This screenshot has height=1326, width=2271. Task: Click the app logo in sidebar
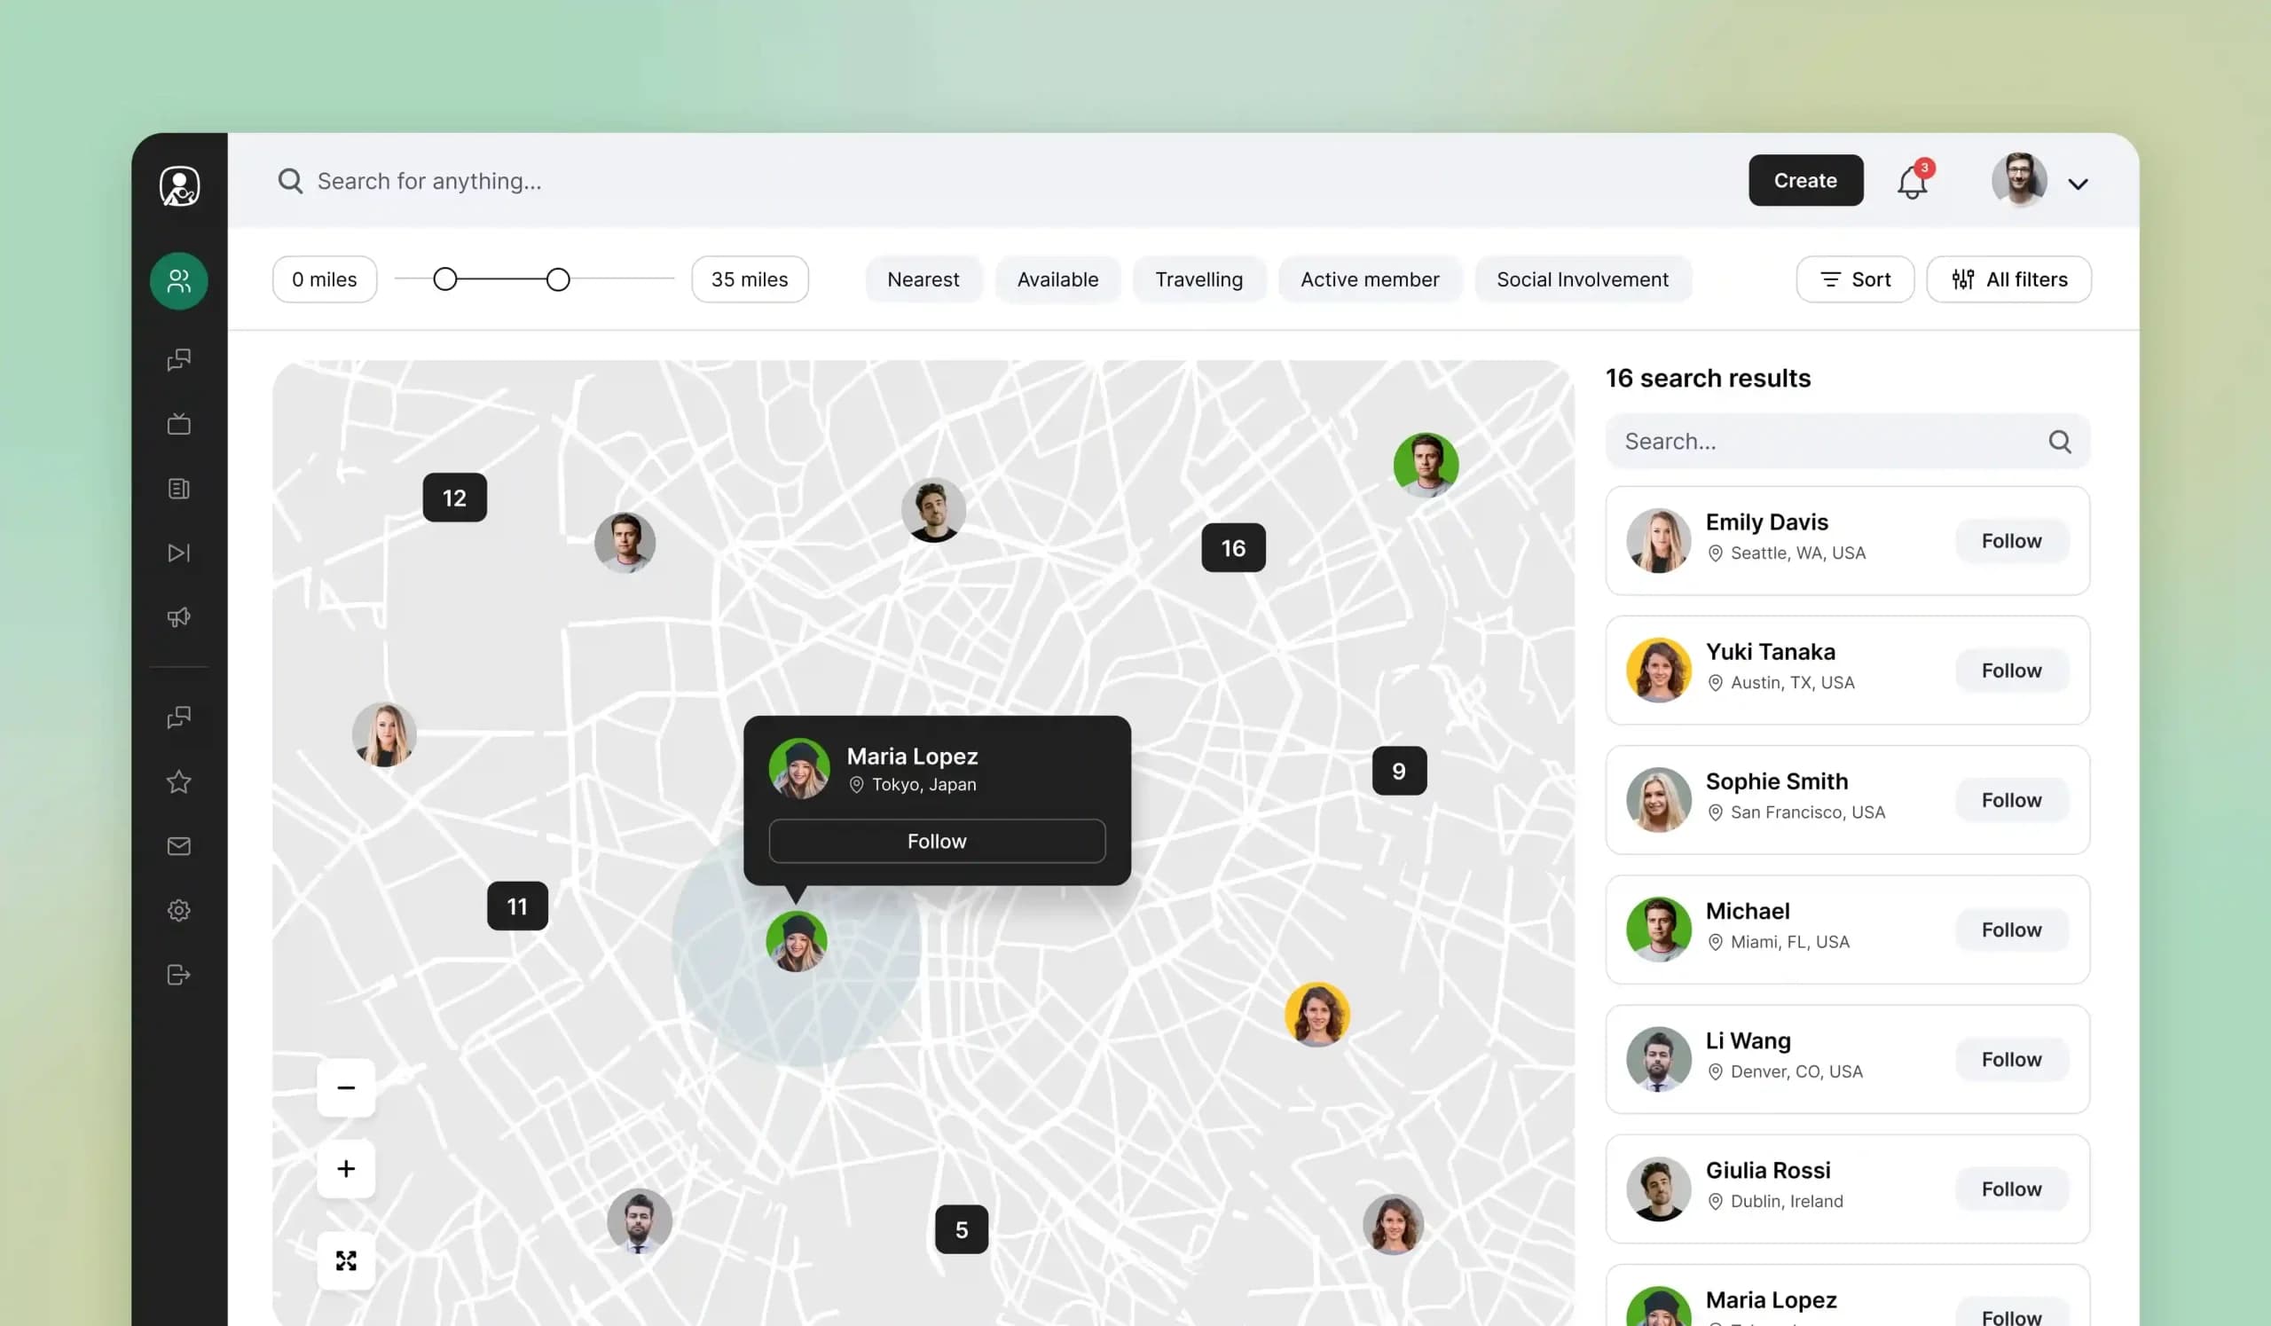[x=179, y=186]
